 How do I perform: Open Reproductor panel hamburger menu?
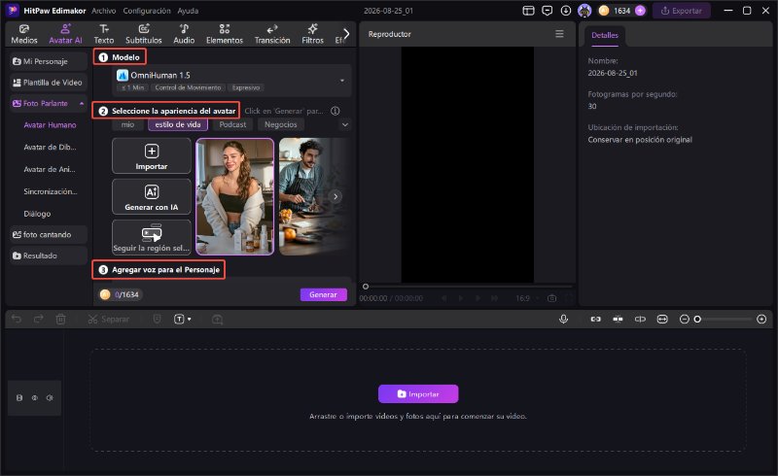(559, 34)
